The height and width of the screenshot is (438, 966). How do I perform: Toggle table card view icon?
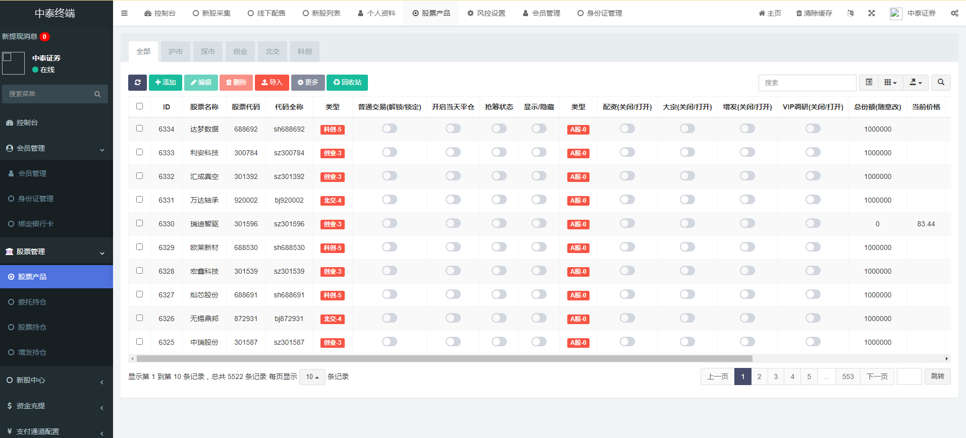(869, 83)
